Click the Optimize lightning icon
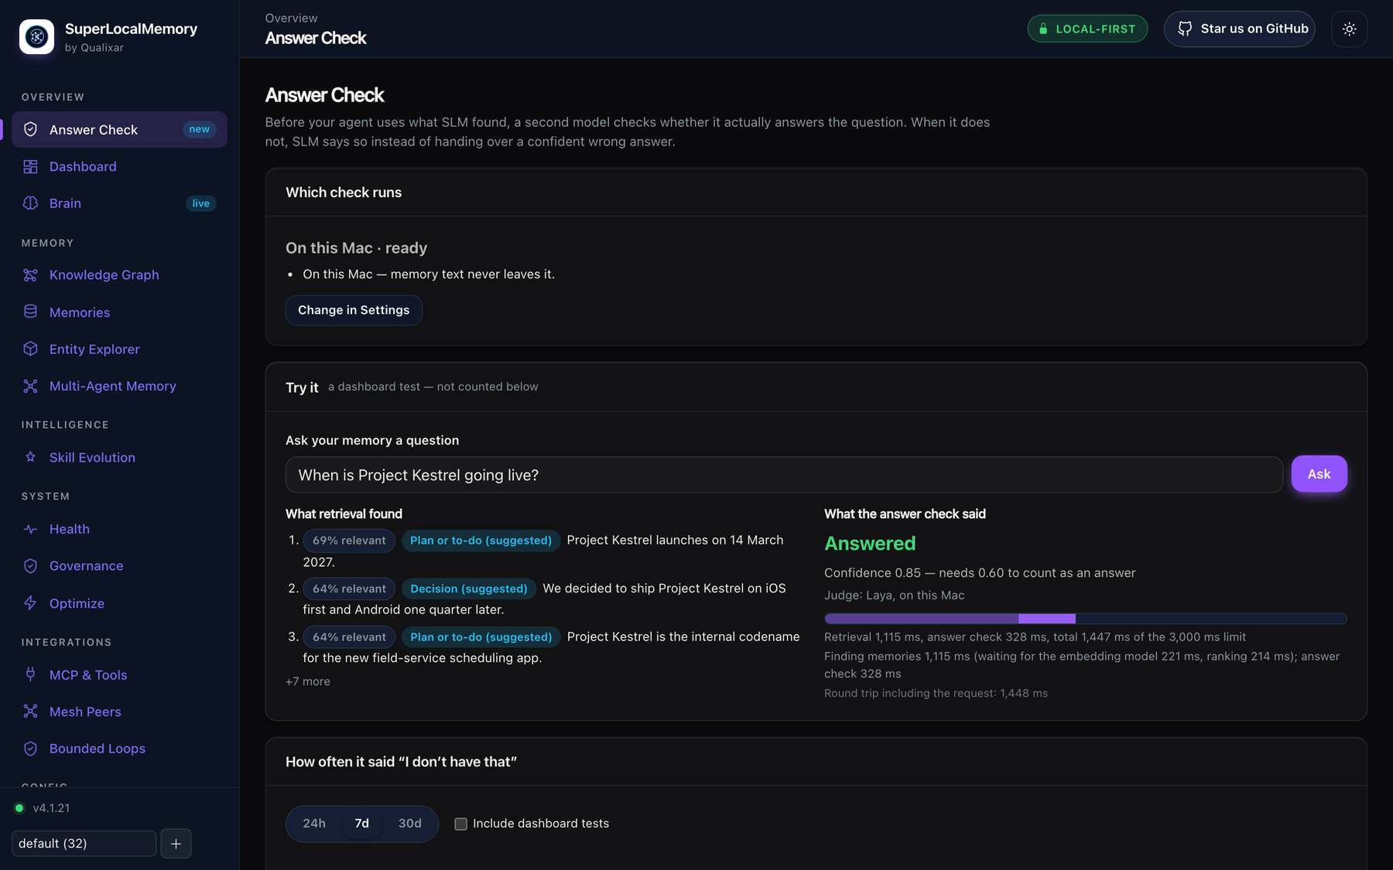Viewport: 1393px width, 870px height. (30, 603)
